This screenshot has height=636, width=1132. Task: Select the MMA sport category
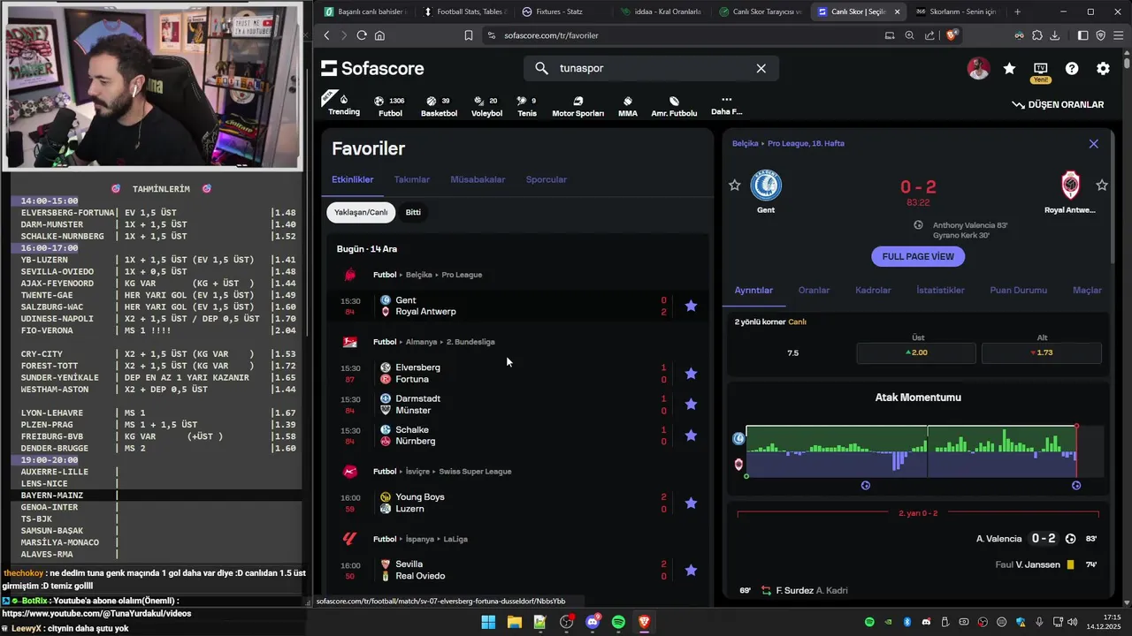[x=628, y=106]
